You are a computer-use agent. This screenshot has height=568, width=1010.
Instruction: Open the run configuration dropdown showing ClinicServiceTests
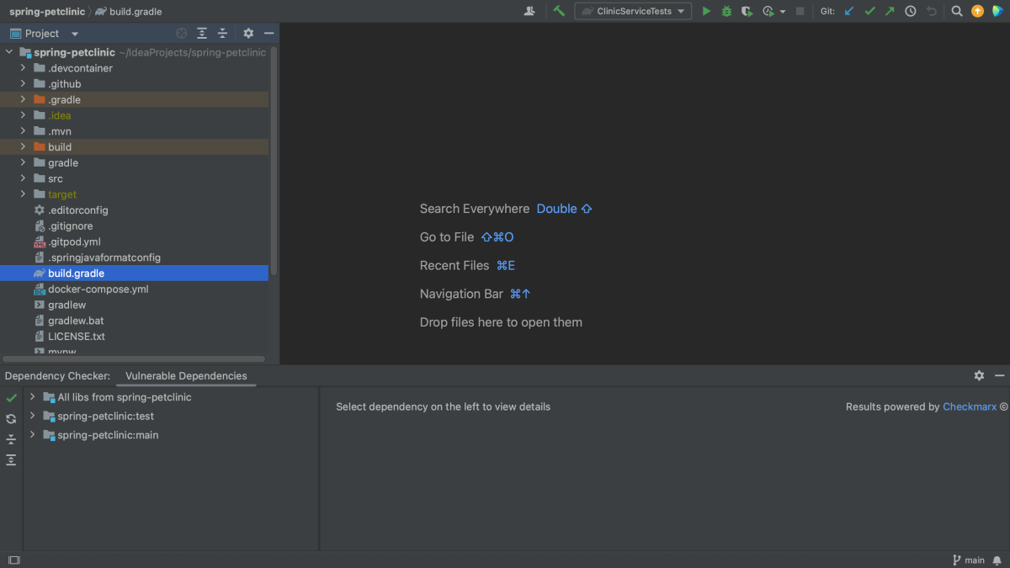tap(632, 11)
